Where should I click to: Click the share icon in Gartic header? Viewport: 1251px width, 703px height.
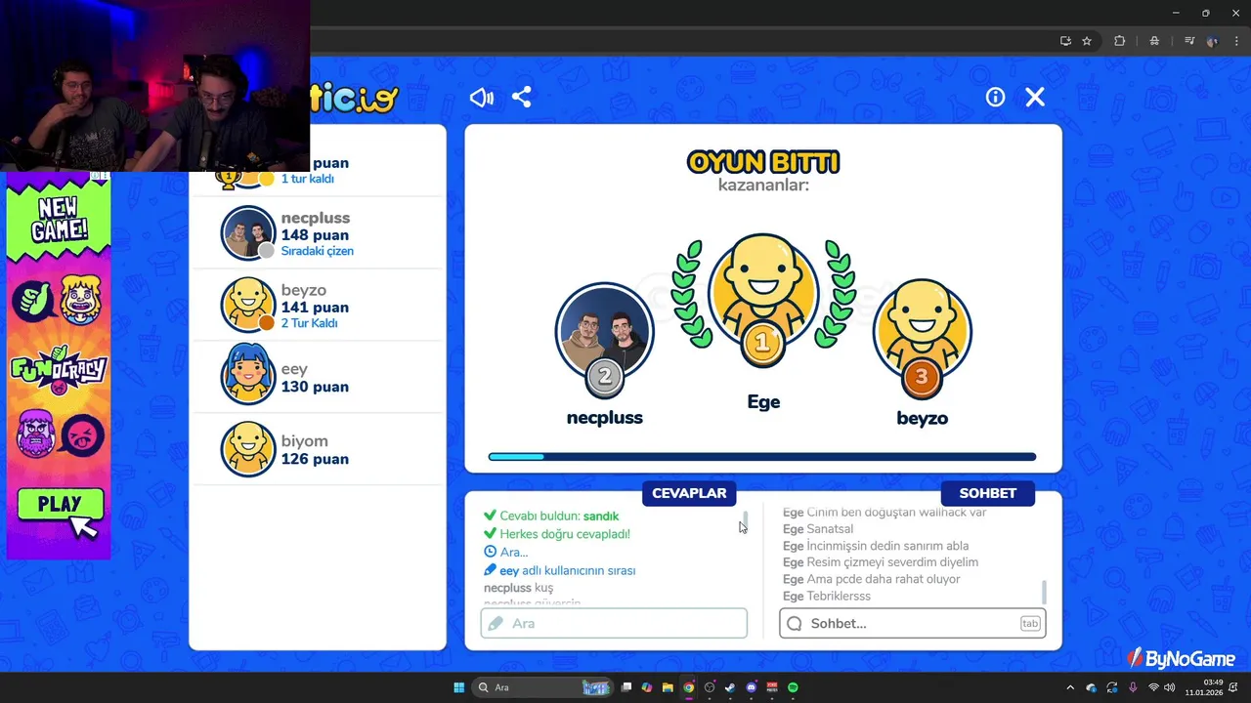522,98
